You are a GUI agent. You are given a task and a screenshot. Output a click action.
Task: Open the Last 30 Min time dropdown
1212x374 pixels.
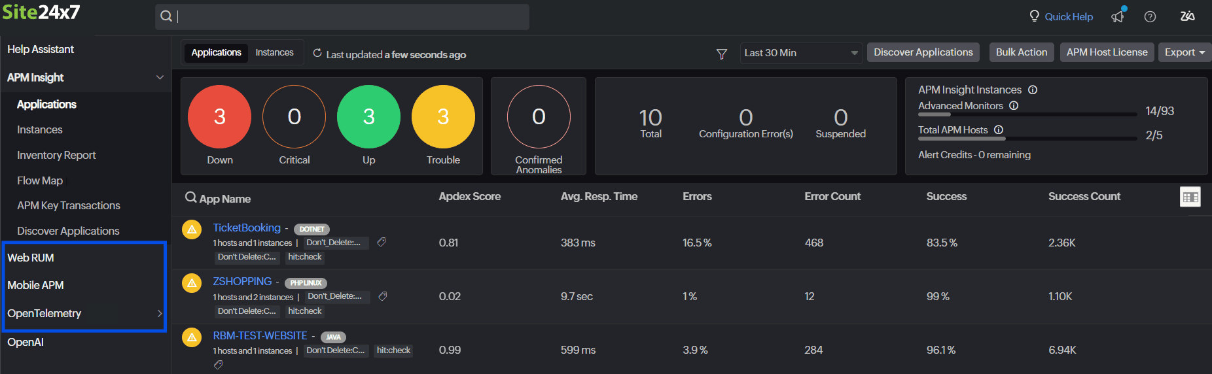[800, 53]
